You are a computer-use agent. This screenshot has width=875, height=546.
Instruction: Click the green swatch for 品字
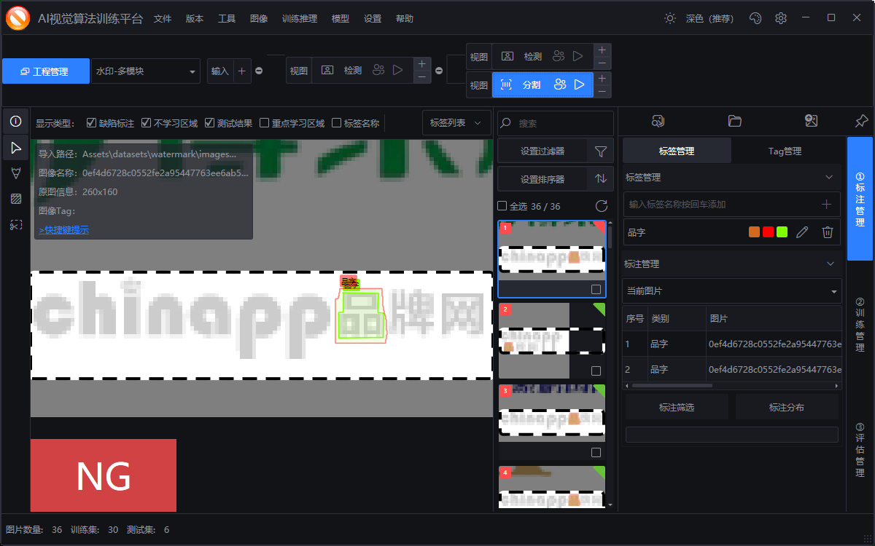coord(782,232)
